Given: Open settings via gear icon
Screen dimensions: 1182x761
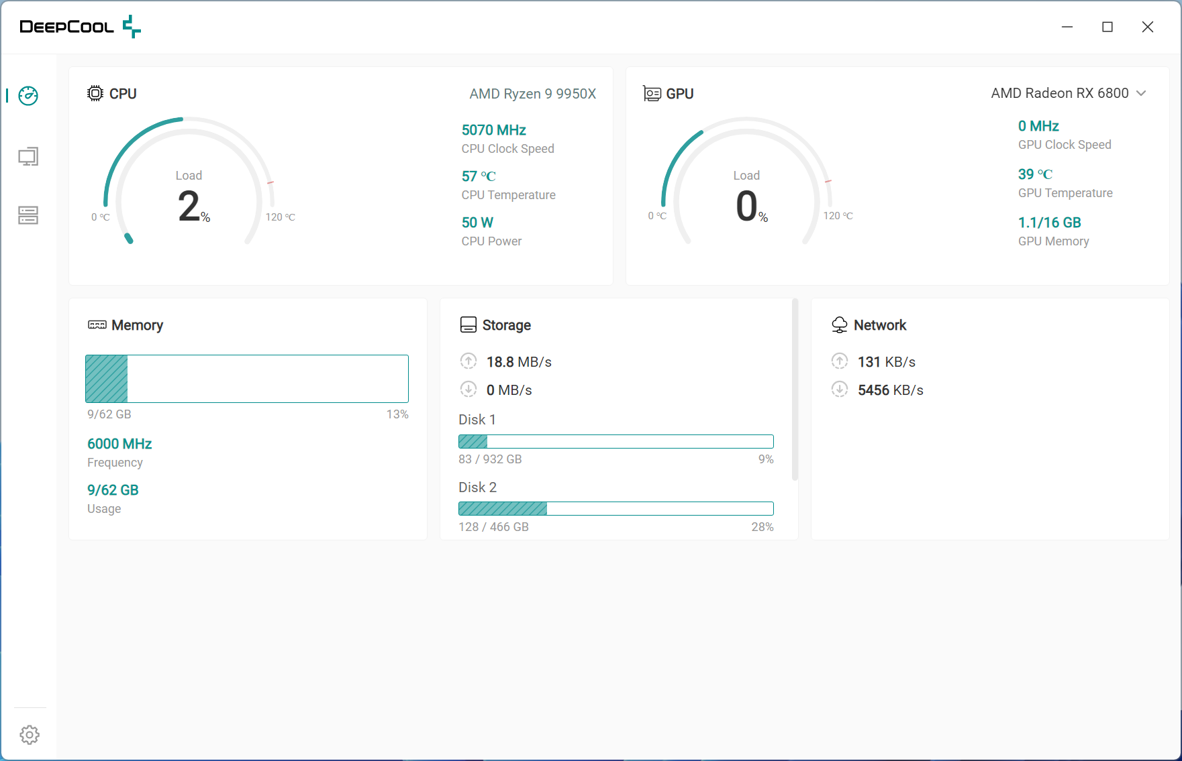Looking at the screenshot, I should [x=30, y=735].
